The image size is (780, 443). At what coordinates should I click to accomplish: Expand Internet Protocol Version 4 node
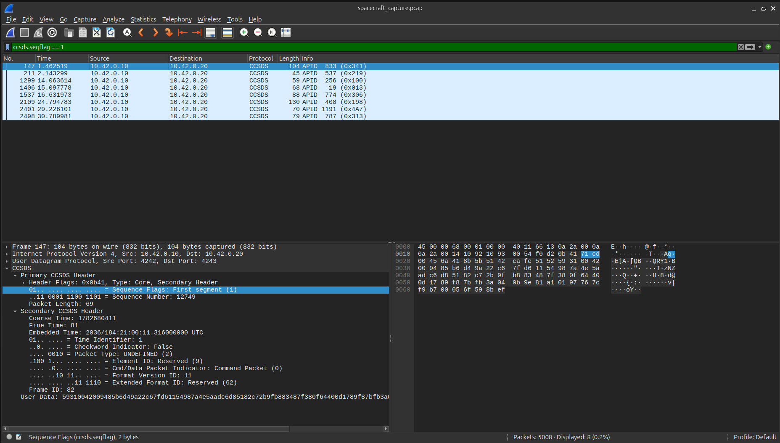[7, 254]
